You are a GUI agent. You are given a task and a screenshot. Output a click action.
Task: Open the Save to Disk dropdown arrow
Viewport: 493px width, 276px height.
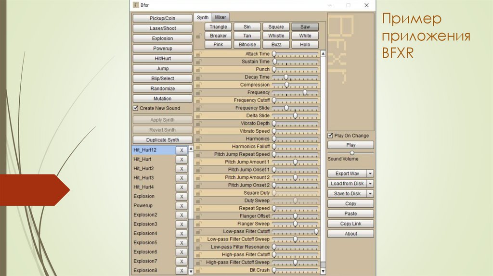[x=370, y=194]
